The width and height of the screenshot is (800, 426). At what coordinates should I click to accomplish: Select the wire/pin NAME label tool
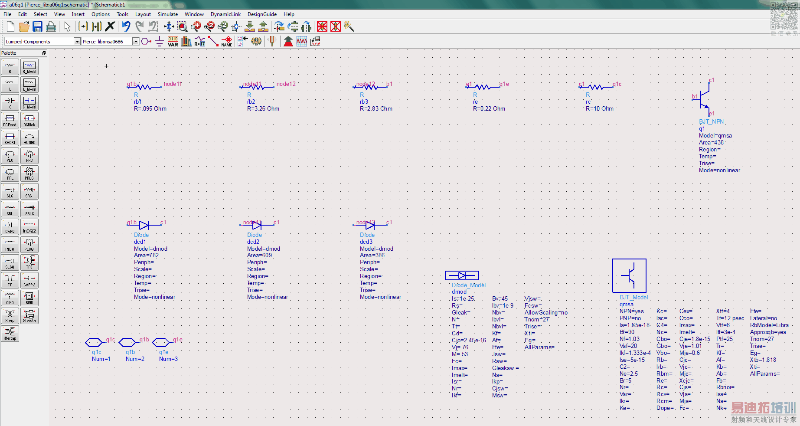226,42
